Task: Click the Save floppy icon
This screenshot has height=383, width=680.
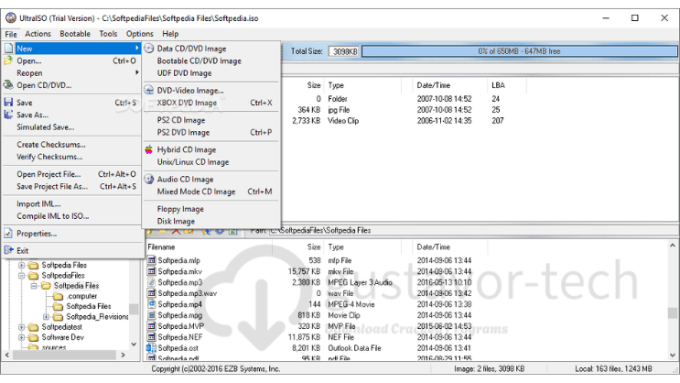Action: [8, 102]
